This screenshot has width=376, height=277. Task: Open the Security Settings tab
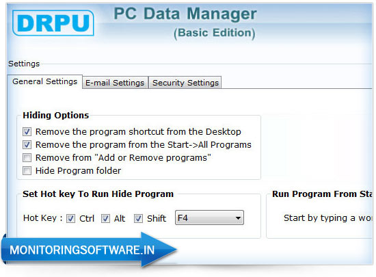(x=185, y=83)
